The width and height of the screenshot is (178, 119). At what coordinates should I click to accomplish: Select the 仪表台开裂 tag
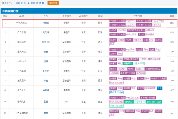tap(131, 34)
